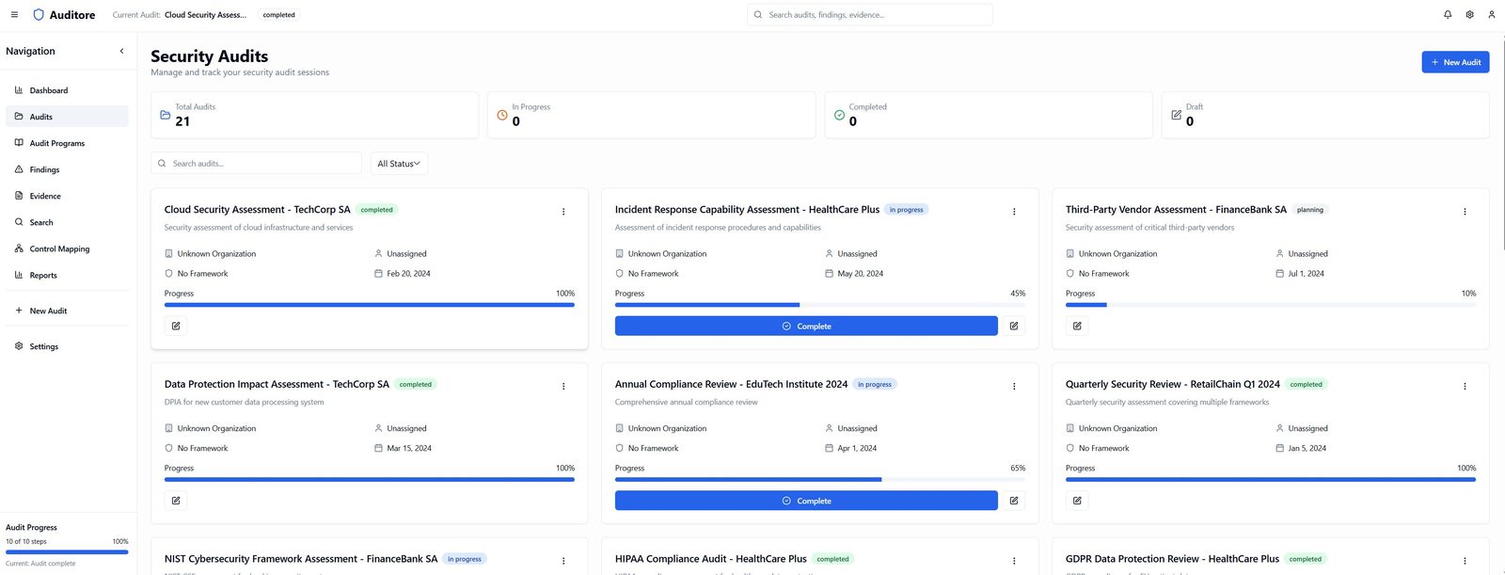Complete the Annual Compliance Review audit

[x=806, y=501]
